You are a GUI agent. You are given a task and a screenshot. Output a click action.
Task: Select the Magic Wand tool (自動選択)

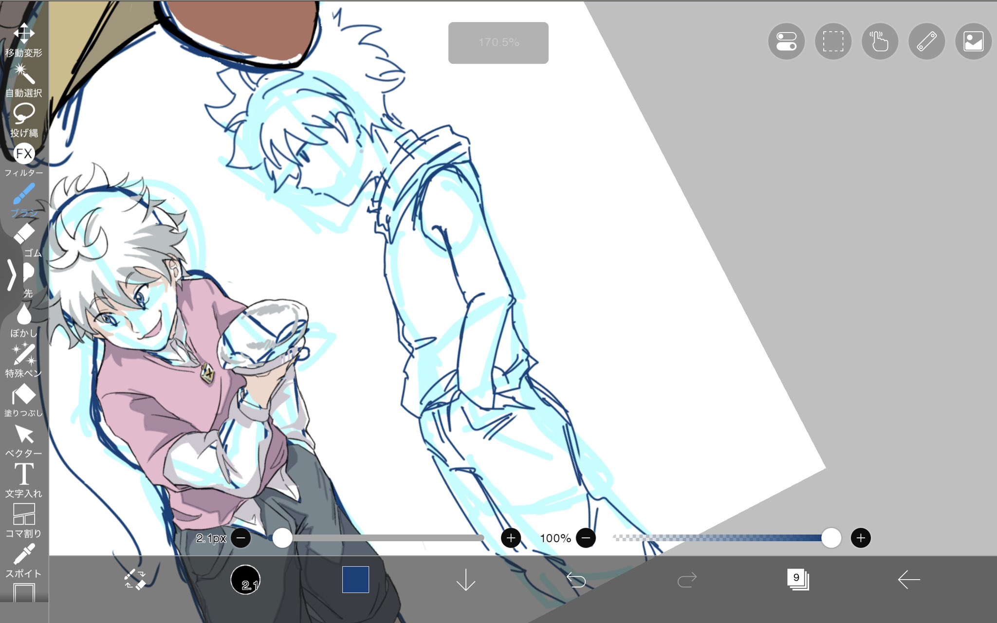[x=23, y=74]
